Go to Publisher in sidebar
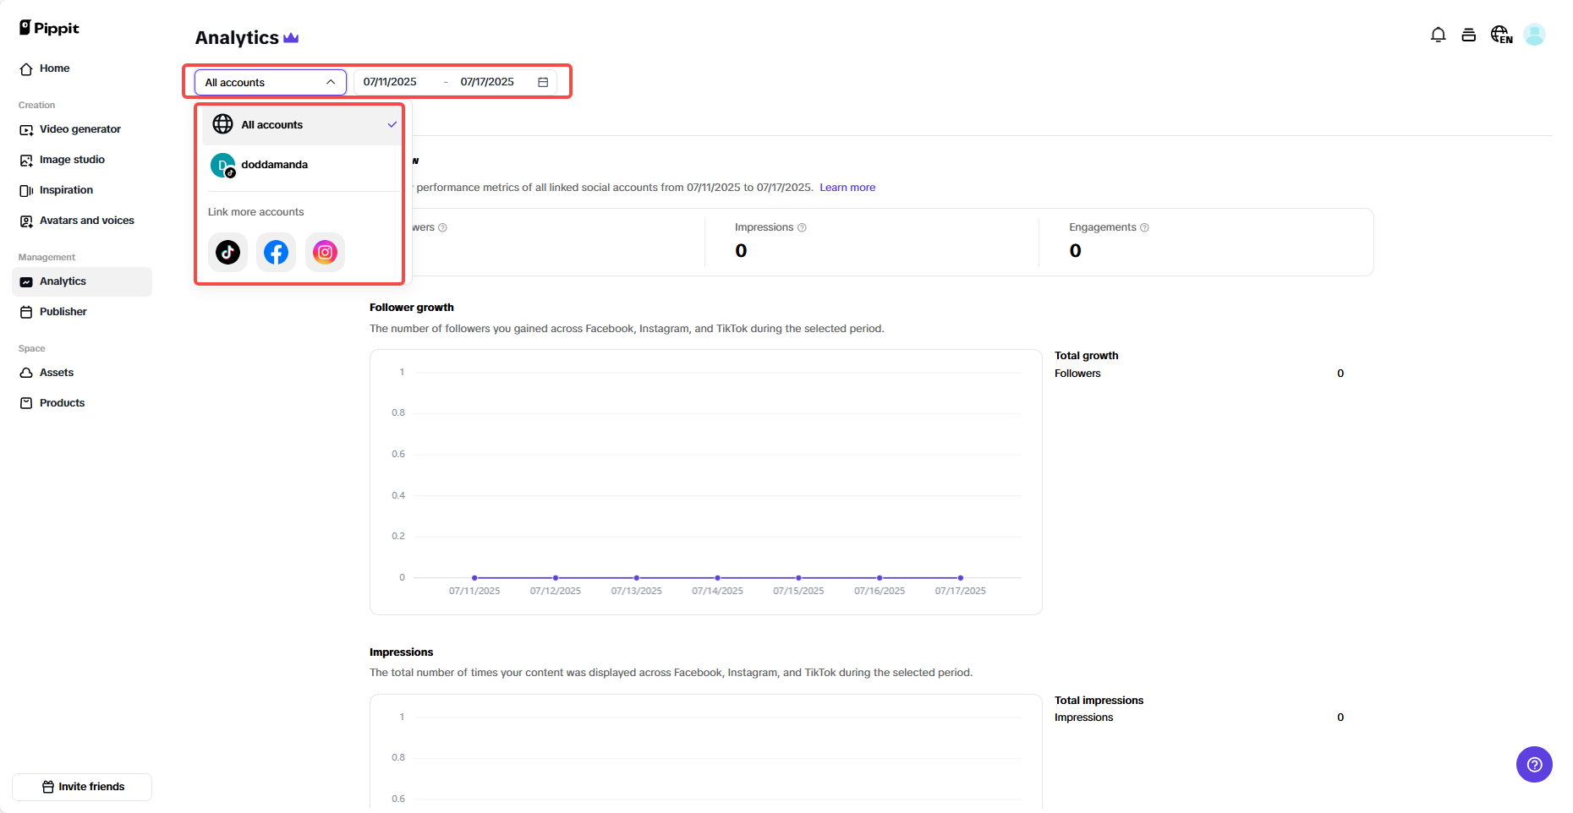 63,312
